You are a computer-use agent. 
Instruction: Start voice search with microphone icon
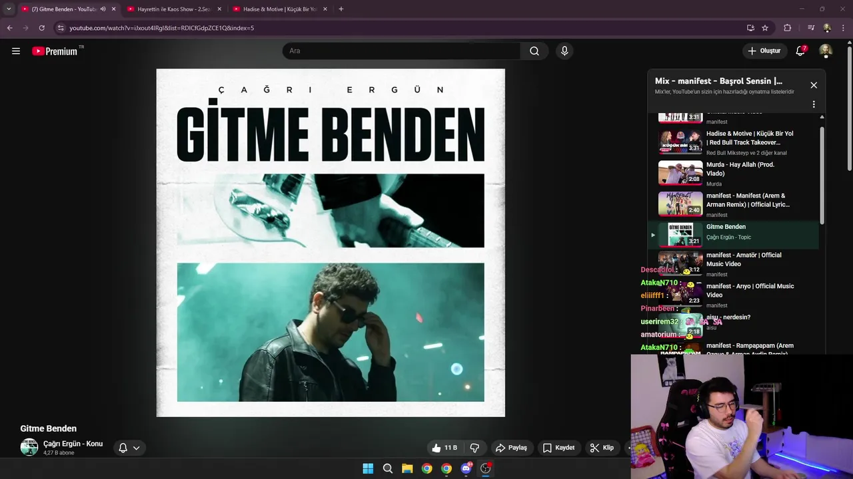point(564,51)
